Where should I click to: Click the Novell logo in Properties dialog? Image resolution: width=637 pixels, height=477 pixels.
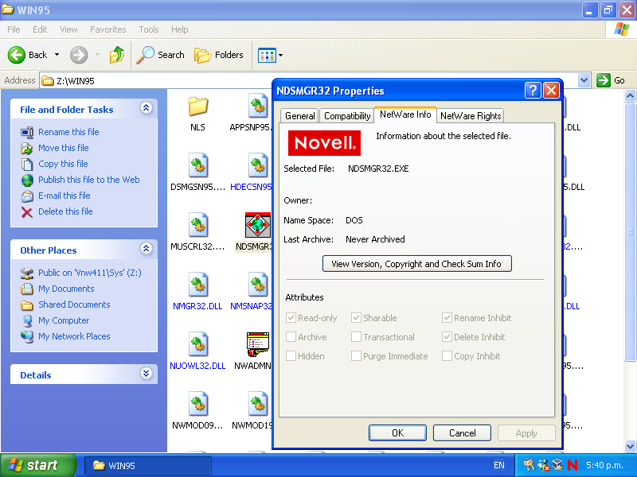coord(324,143)
